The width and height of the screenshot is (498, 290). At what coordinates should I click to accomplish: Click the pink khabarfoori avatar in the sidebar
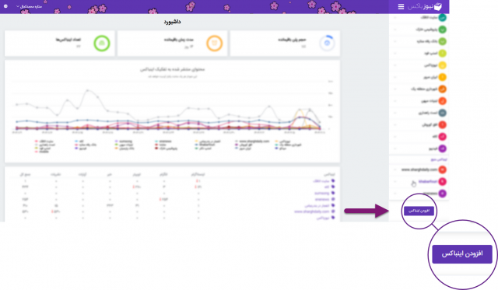click(x=443, y=181)
